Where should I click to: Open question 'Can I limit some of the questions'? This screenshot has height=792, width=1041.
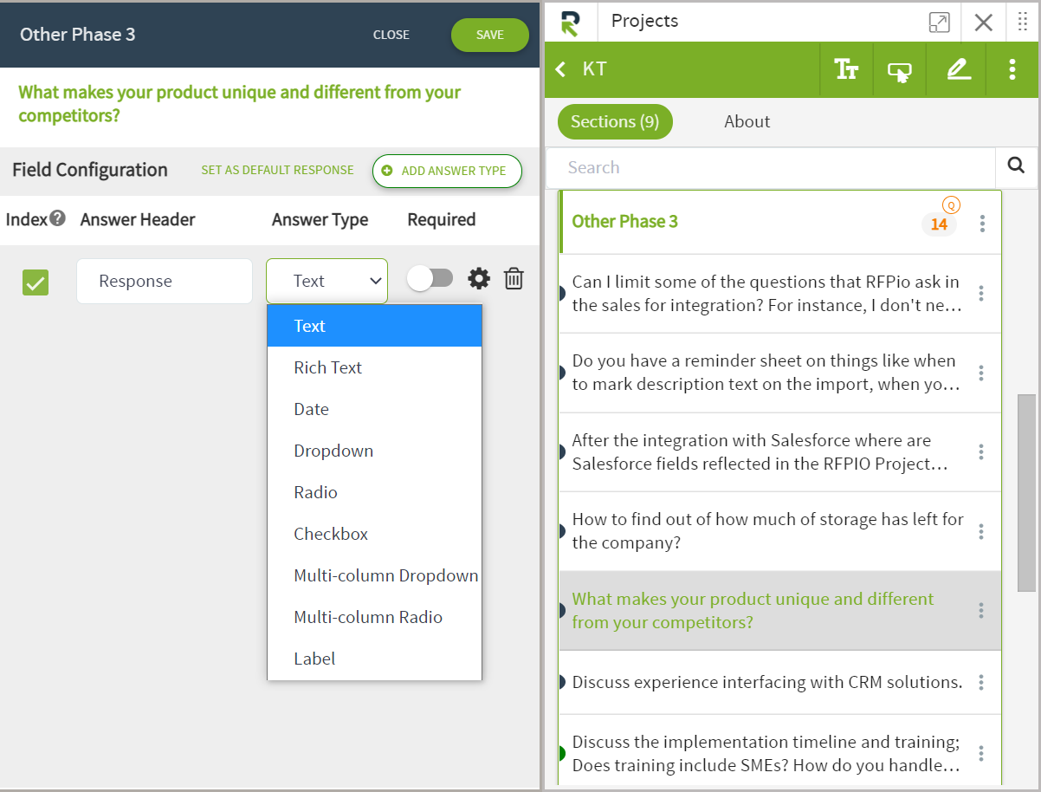tap(766, 293)
